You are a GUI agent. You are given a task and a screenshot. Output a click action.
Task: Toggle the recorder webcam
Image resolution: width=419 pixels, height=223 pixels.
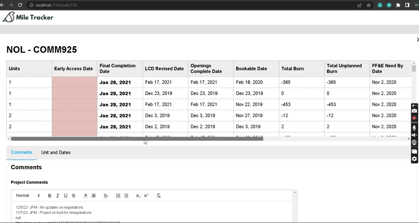coord(414,142)
